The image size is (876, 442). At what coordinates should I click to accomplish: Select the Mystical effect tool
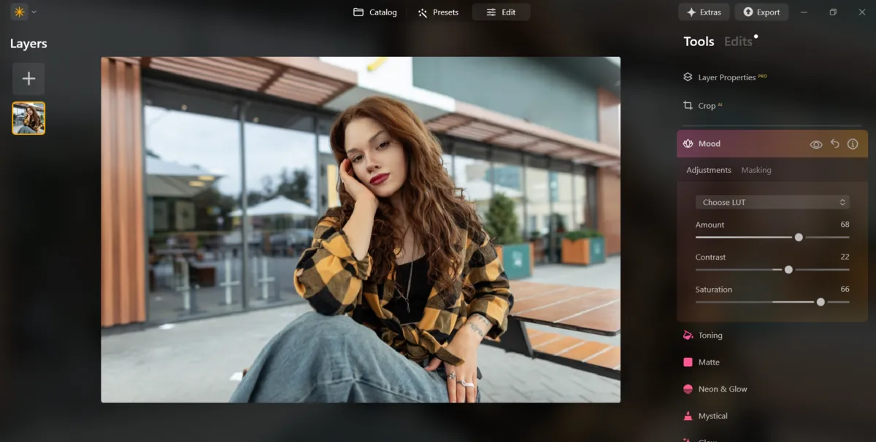click(x=714, y=416)
